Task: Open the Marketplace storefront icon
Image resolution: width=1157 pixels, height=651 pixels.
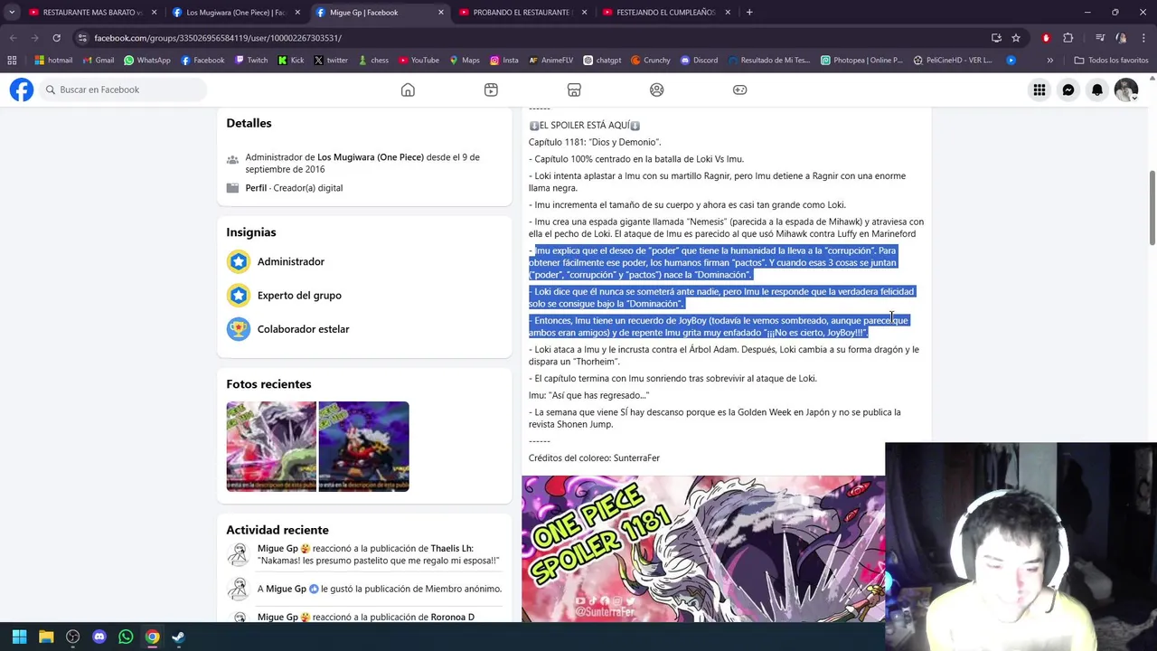Action: (x=574, y=90)
